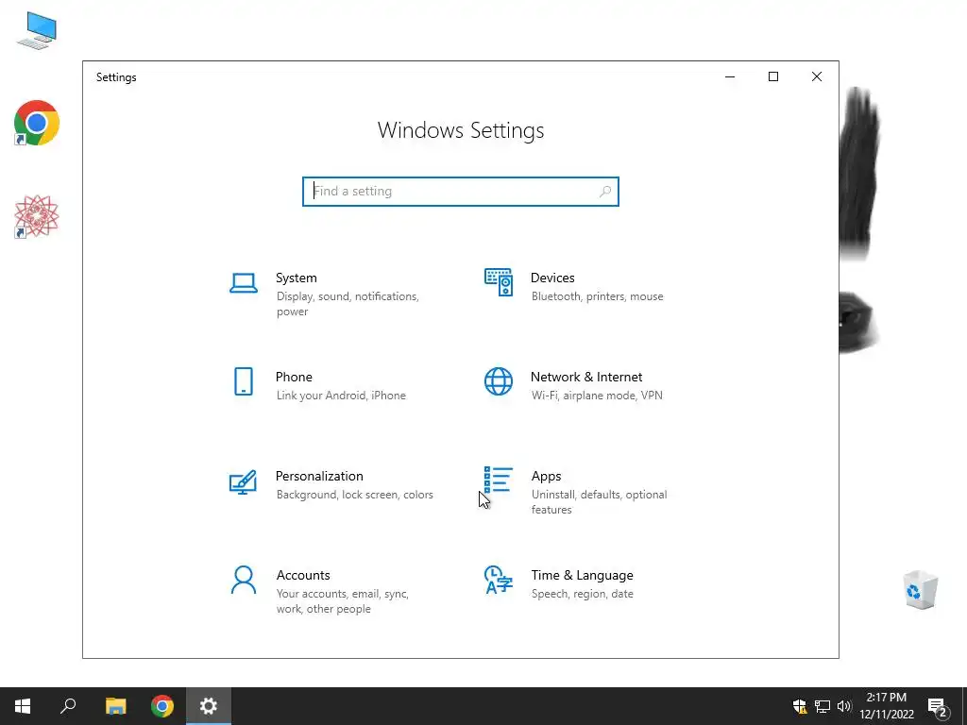This screenshot has height=725, width=967.
Task: Close the Settings window
Action: [x=817, y=77]
